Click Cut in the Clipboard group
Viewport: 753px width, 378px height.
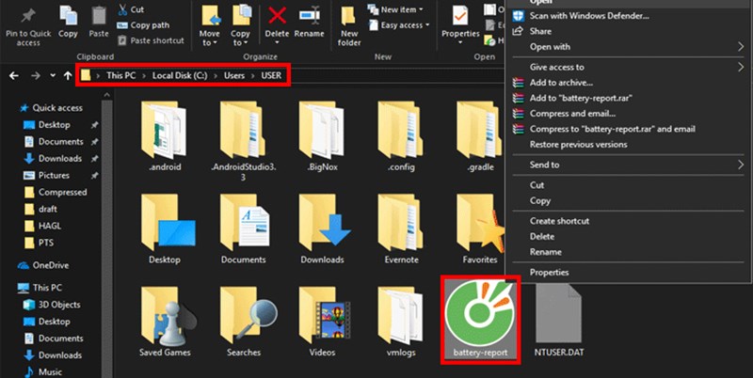point(131,9)
